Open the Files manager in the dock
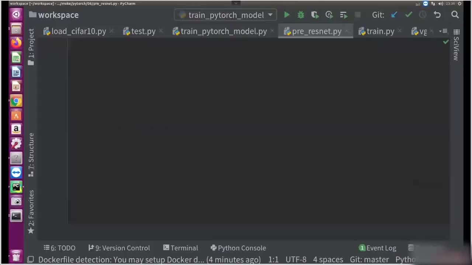The image size is (472, 265). coord(16,29)
